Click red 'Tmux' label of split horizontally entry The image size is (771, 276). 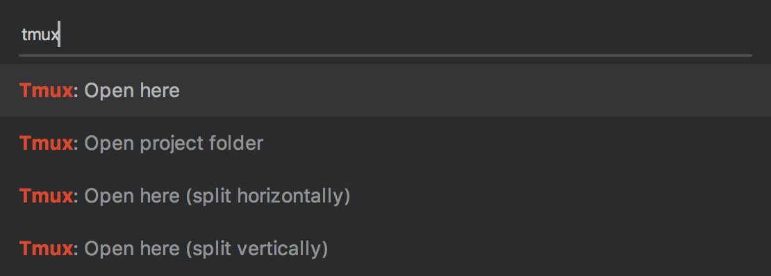(47, 196)
